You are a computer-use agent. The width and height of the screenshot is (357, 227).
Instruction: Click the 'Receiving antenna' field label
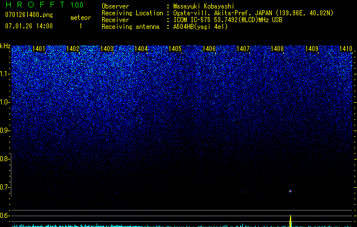pyautogui.click(x=131, y=27)
